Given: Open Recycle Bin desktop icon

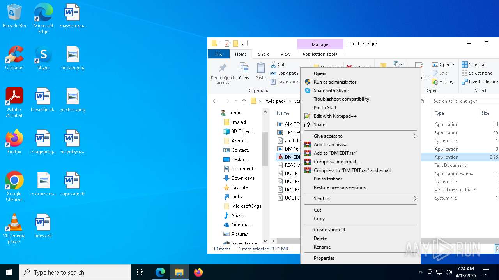Looking at the screenshot, I should point(14,16).
